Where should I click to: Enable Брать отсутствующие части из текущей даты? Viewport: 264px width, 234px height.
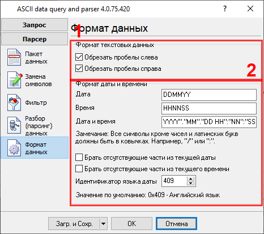pos(79,157)
